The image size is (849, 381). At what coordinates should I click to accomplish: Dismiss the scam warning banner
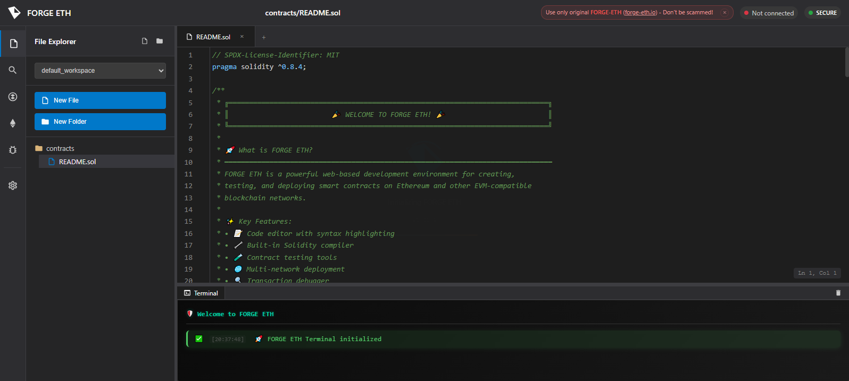(x=725, y=12)
